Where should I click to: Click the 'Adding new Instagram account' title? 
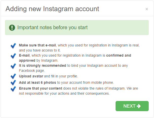click(52, 9)
